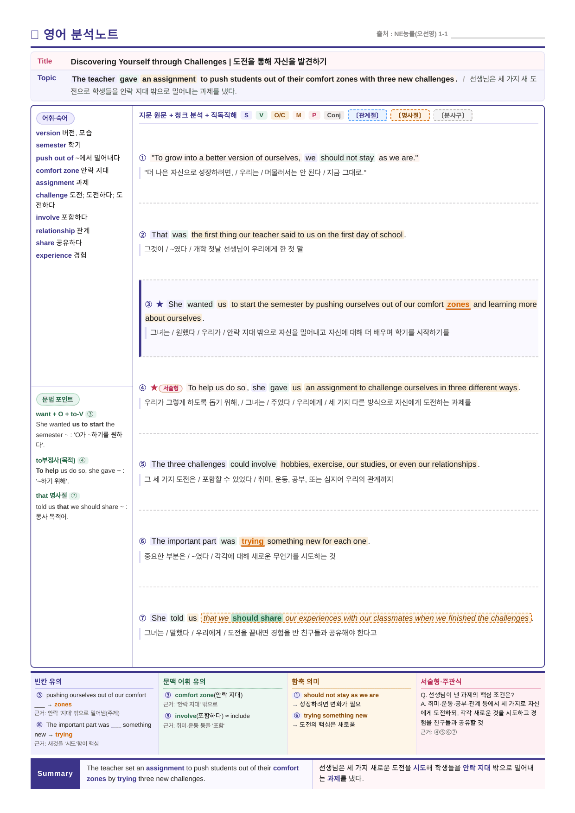
Task: Click '근거: ④⑤⑥⑦' in 서술형 panel
Action: 439,732
